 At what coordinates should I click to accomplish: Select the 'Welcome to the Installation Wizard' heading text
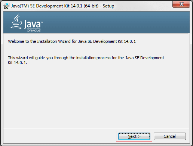coord(72,41)
